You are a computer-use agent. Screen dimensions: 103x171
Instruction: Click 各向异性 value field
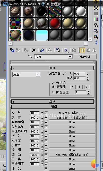pos(80,74)
